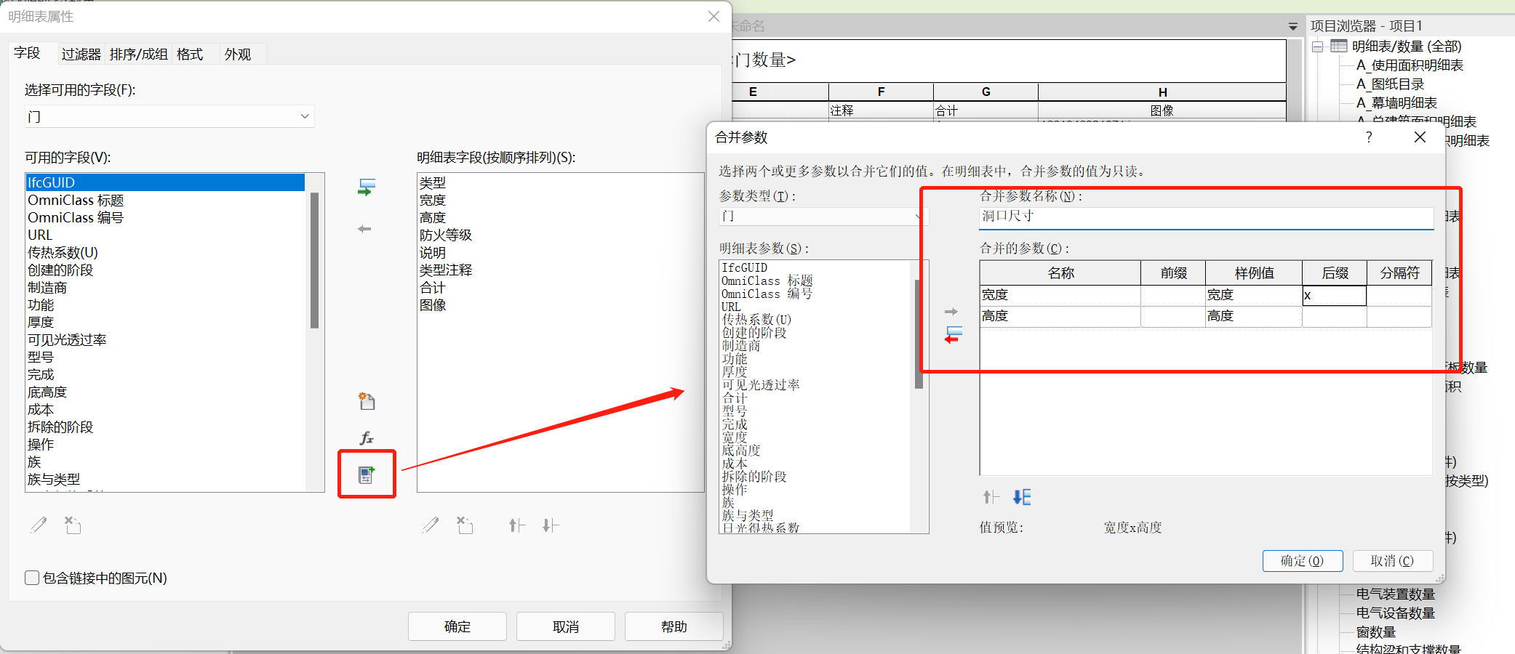Click remove-parameter red arrow in 合并参数 dialog
Viewport: 1515px width, 654px height.
pos(953,335)
